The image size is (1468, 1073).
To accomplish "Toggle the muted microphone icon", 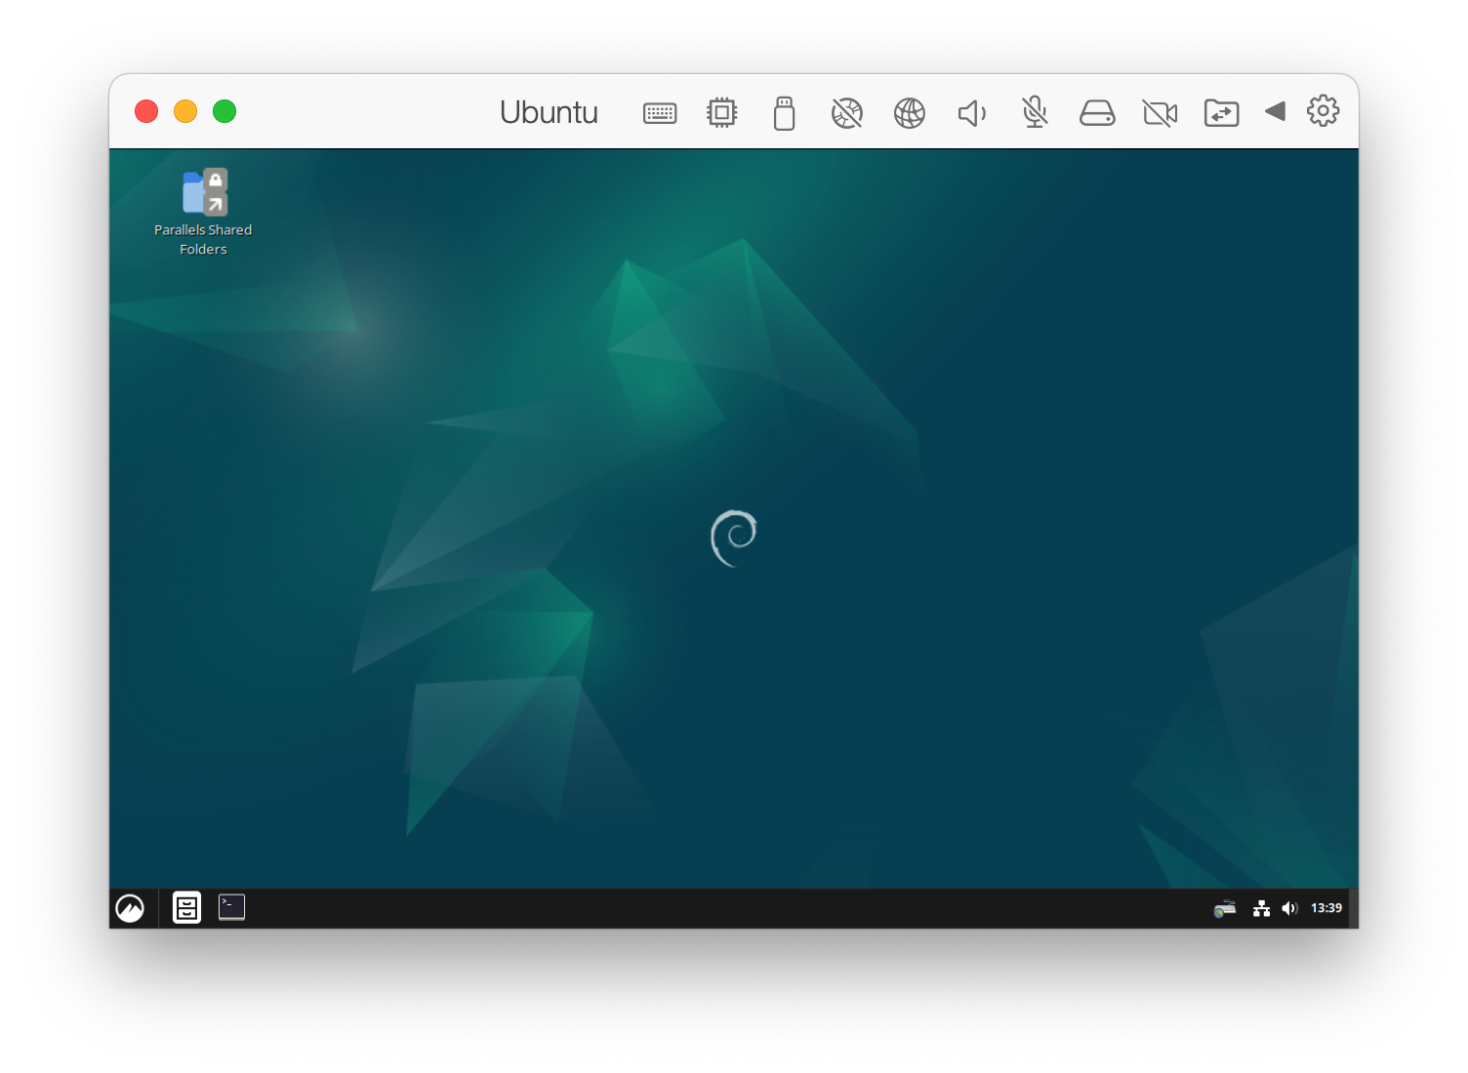I will (1035, 112).
